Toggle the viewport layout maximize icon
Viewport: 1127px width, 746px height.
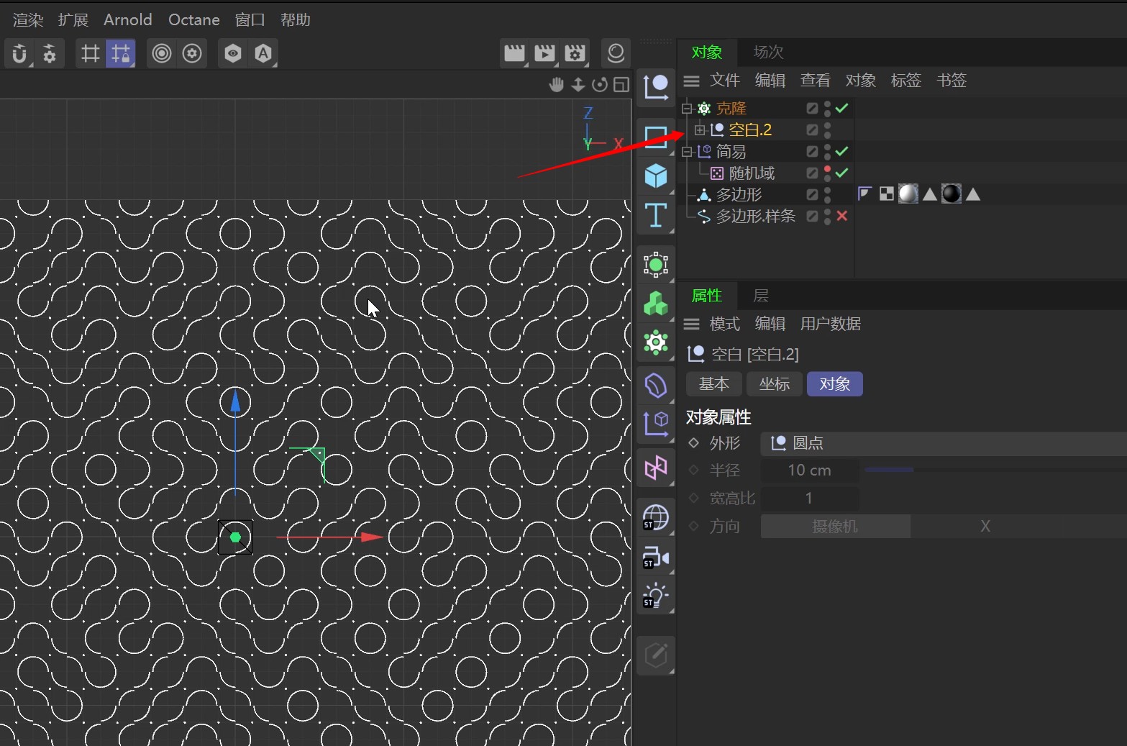click(621, 85)
